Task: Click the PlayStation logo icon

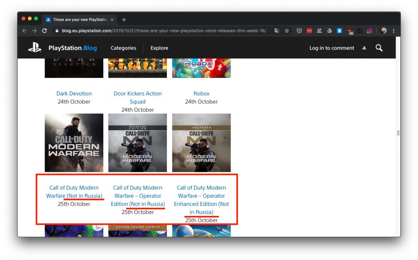Action: click(x=35, y=48)
